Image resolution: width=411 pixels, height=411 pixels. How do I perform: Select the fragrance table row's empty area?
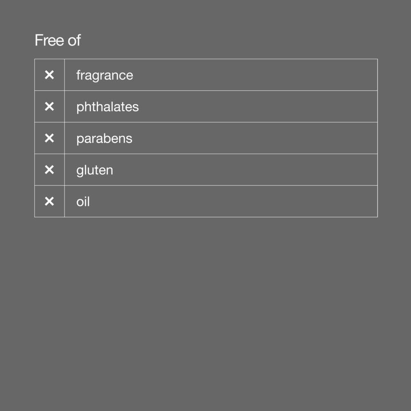[255, 75]
